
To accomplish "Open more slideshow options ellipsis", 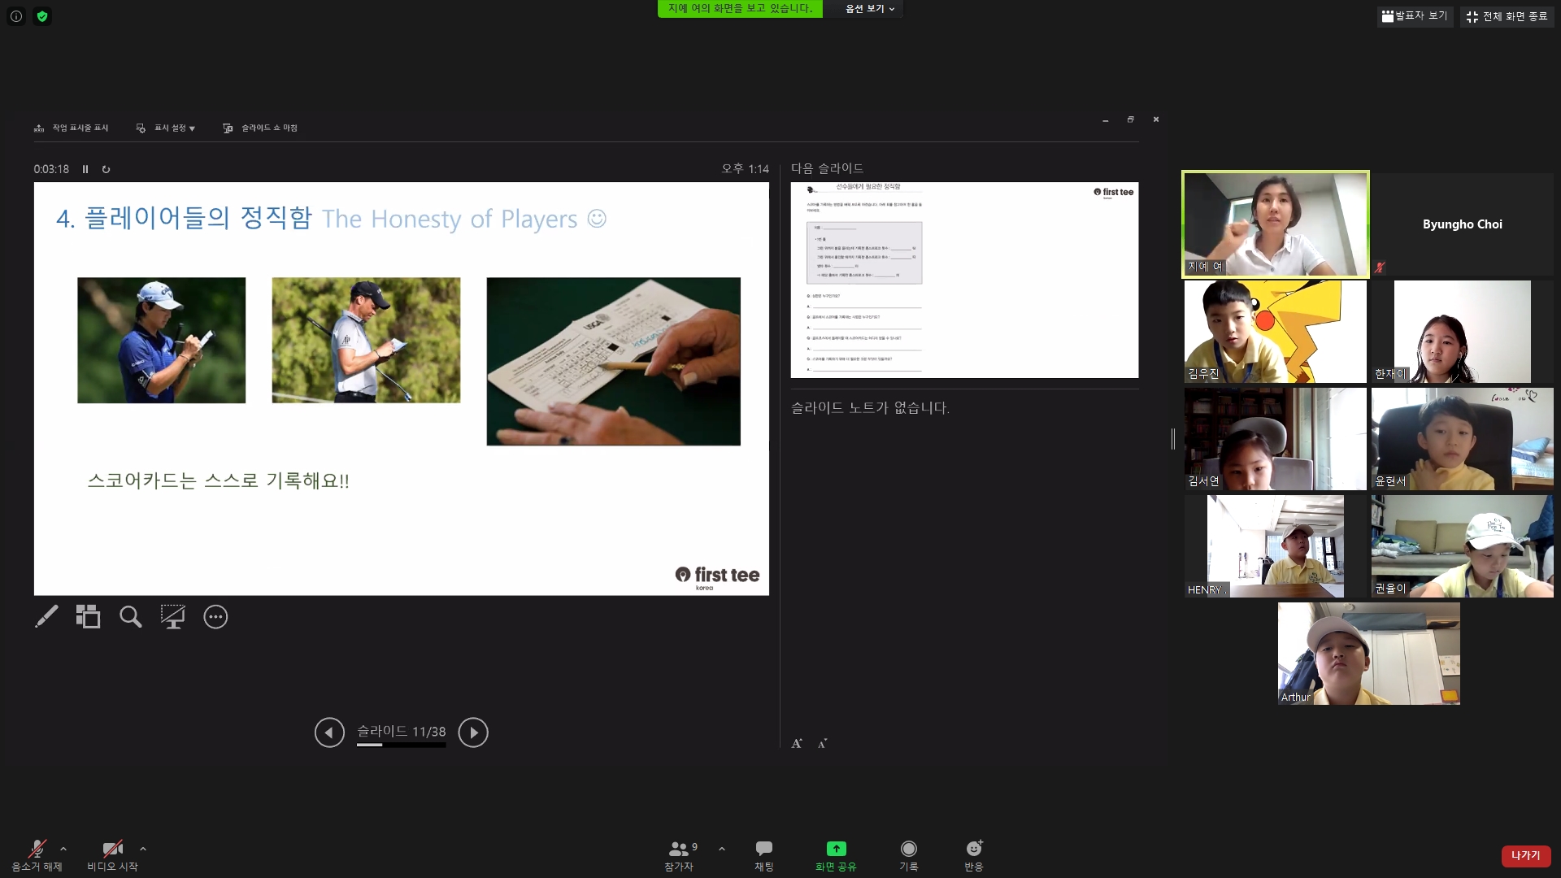I will (x=215, y=617).
